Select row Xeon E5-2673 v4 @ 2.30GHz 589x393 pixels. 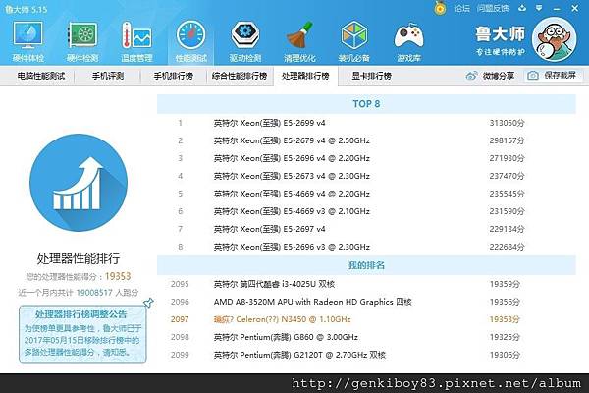[x=366, y=176]
